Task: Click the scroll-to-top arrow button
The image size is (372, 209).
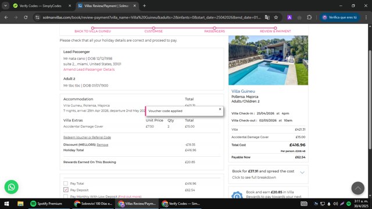Action: point(358,188)
